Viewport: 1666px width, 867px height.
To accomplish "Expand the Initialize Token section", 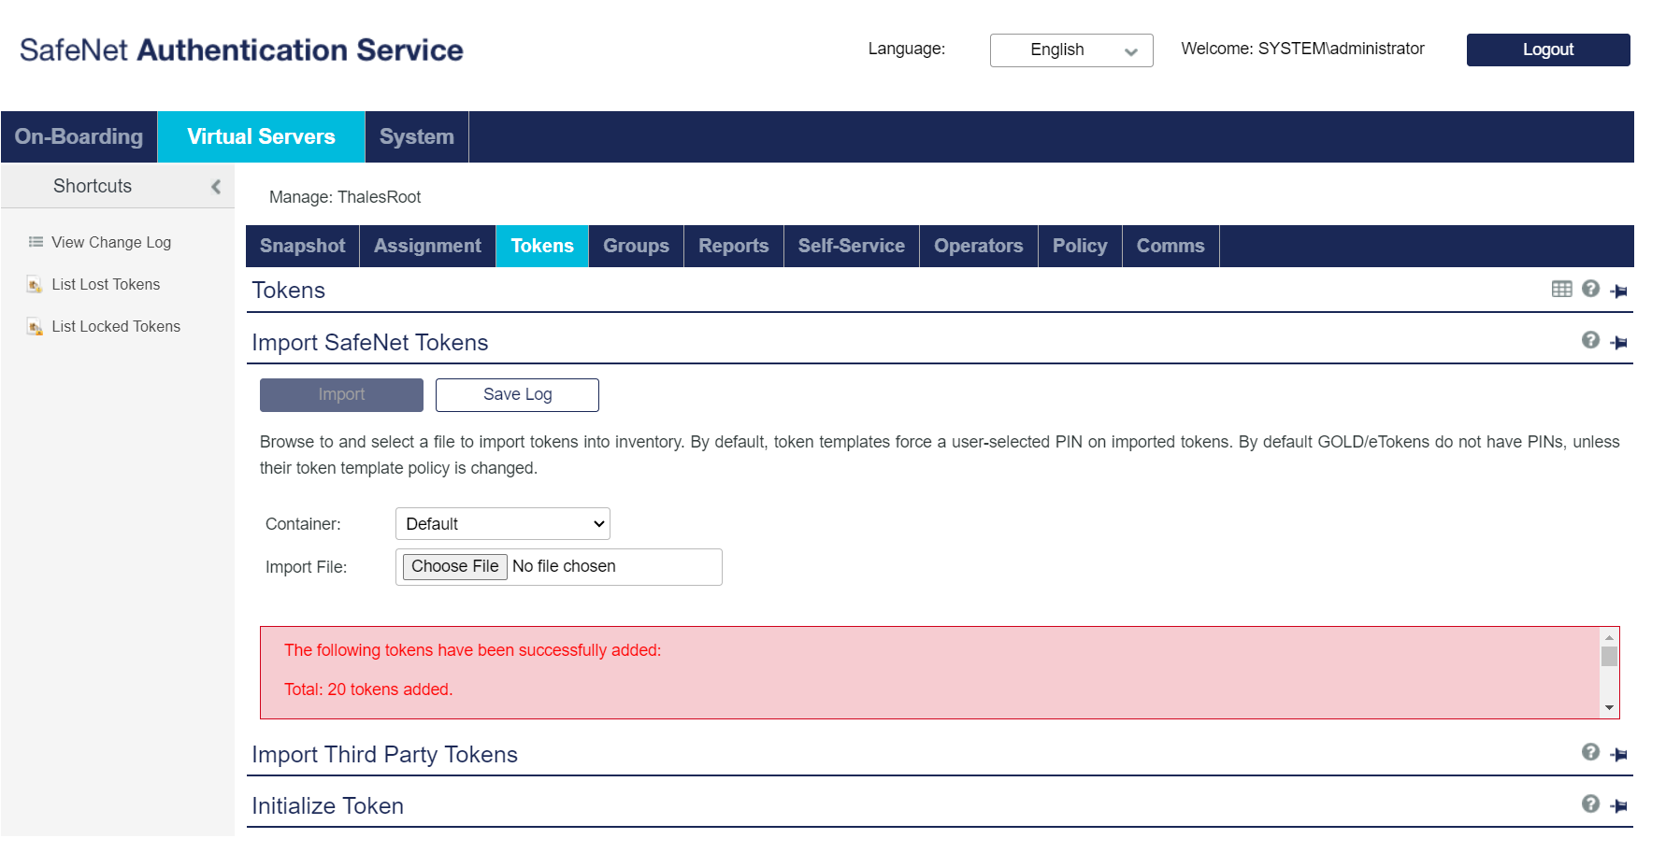I will pyautogui.click(x=327, y=804).
